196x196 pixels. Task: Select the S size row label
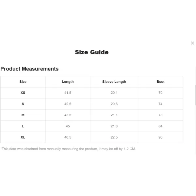tap(23, 104)
